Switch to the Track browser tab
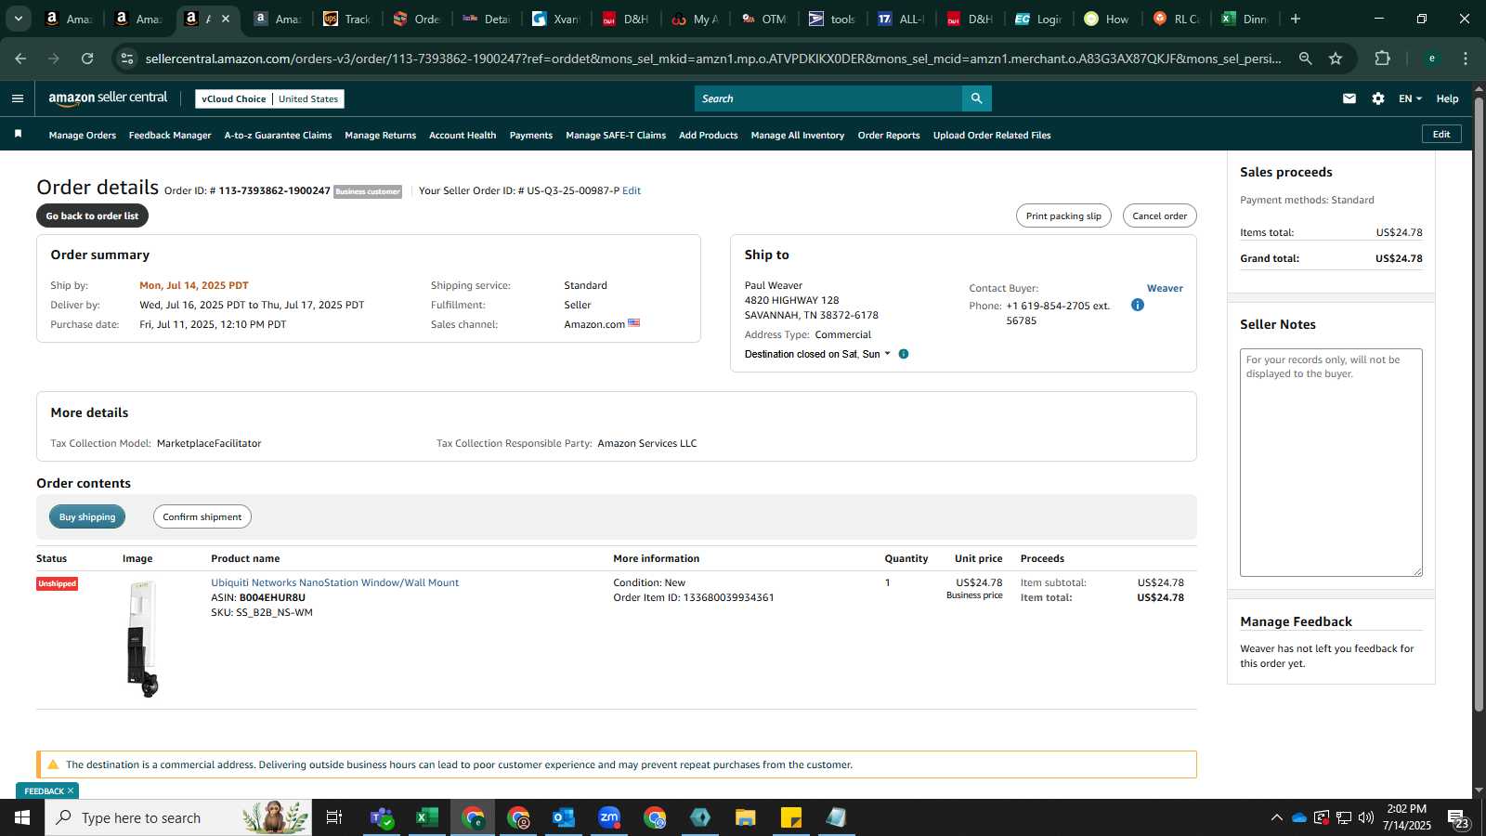This screenshot has width=1486, height=836. pos(347,19)
